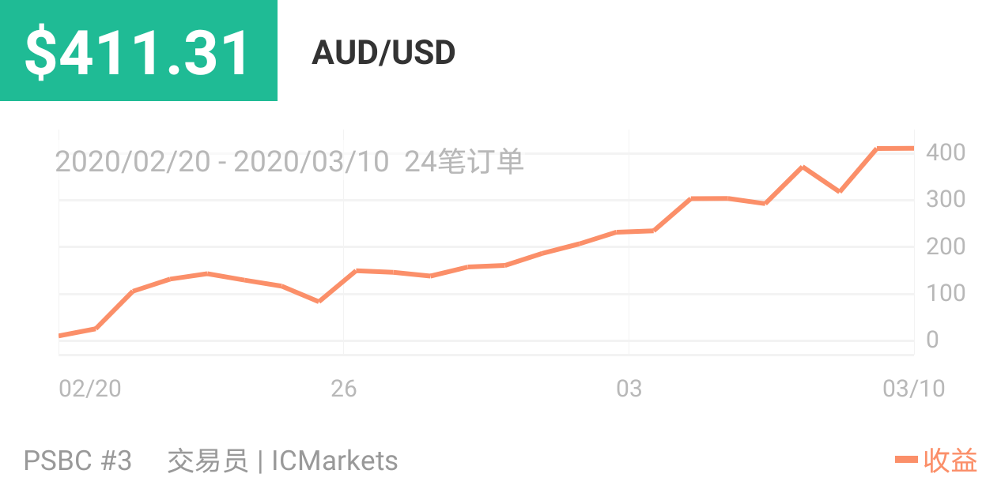This screenshot has width=1001, height=500.
Task: Open the 24笔订单 order count
Action: (x=464, y=162)
